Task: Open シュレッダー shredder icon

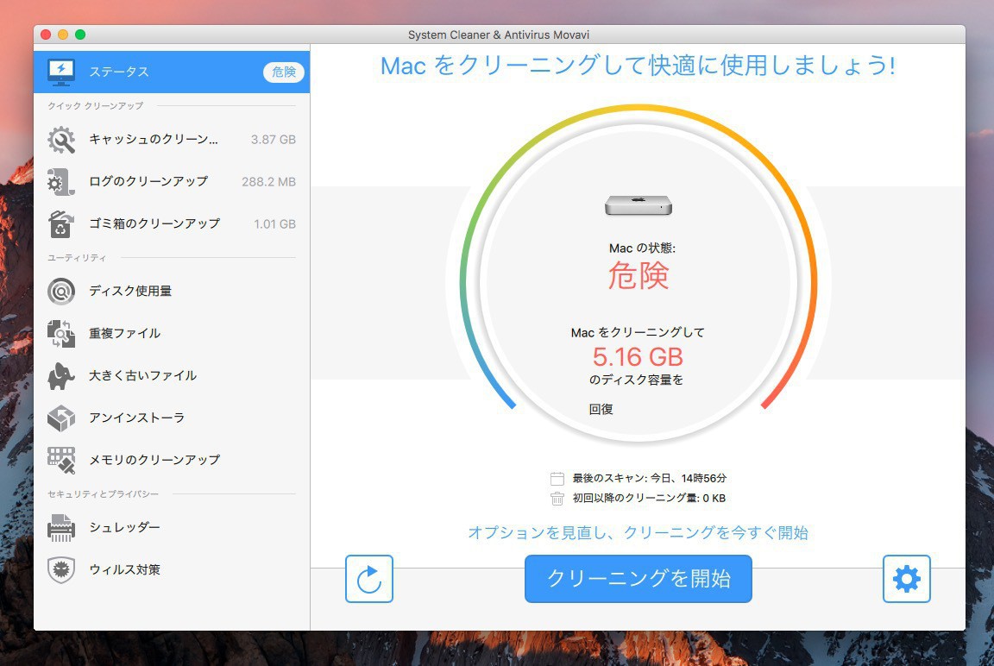Action: point(61,527)
